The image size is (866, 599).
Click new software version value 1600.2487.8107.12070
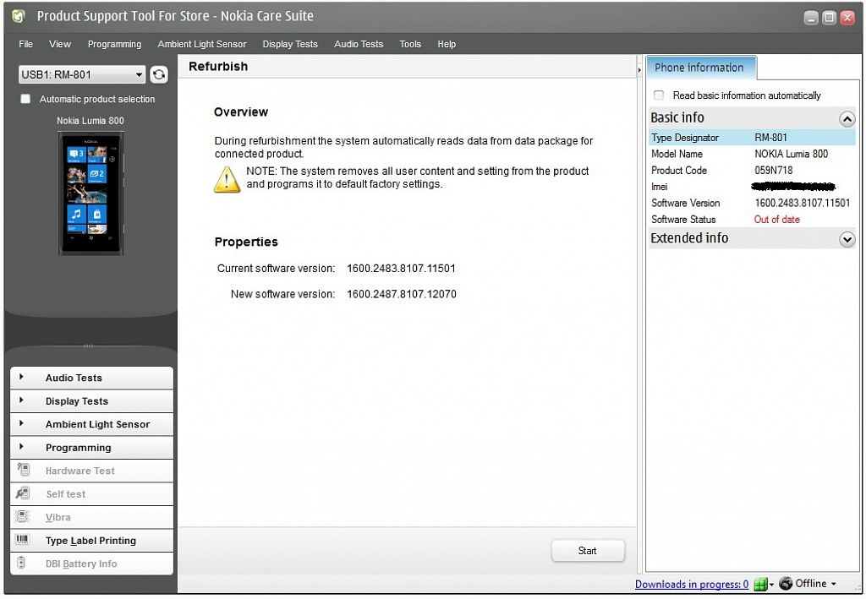(x=402, y=294)
